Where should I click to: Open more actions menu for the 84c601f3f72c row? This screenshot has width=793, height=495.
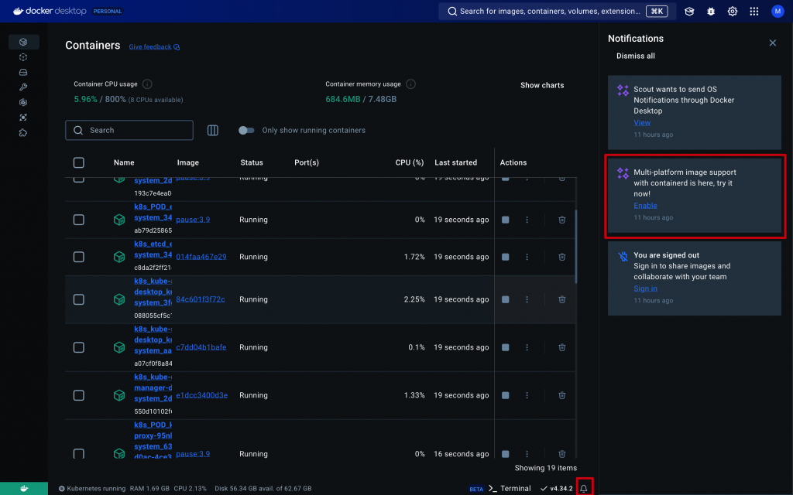(x=527, y=299)
